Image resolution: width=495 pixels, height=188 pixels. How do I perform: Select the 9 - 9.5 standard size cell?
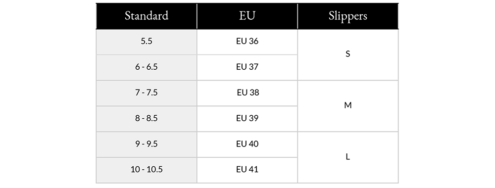(147, 144)
